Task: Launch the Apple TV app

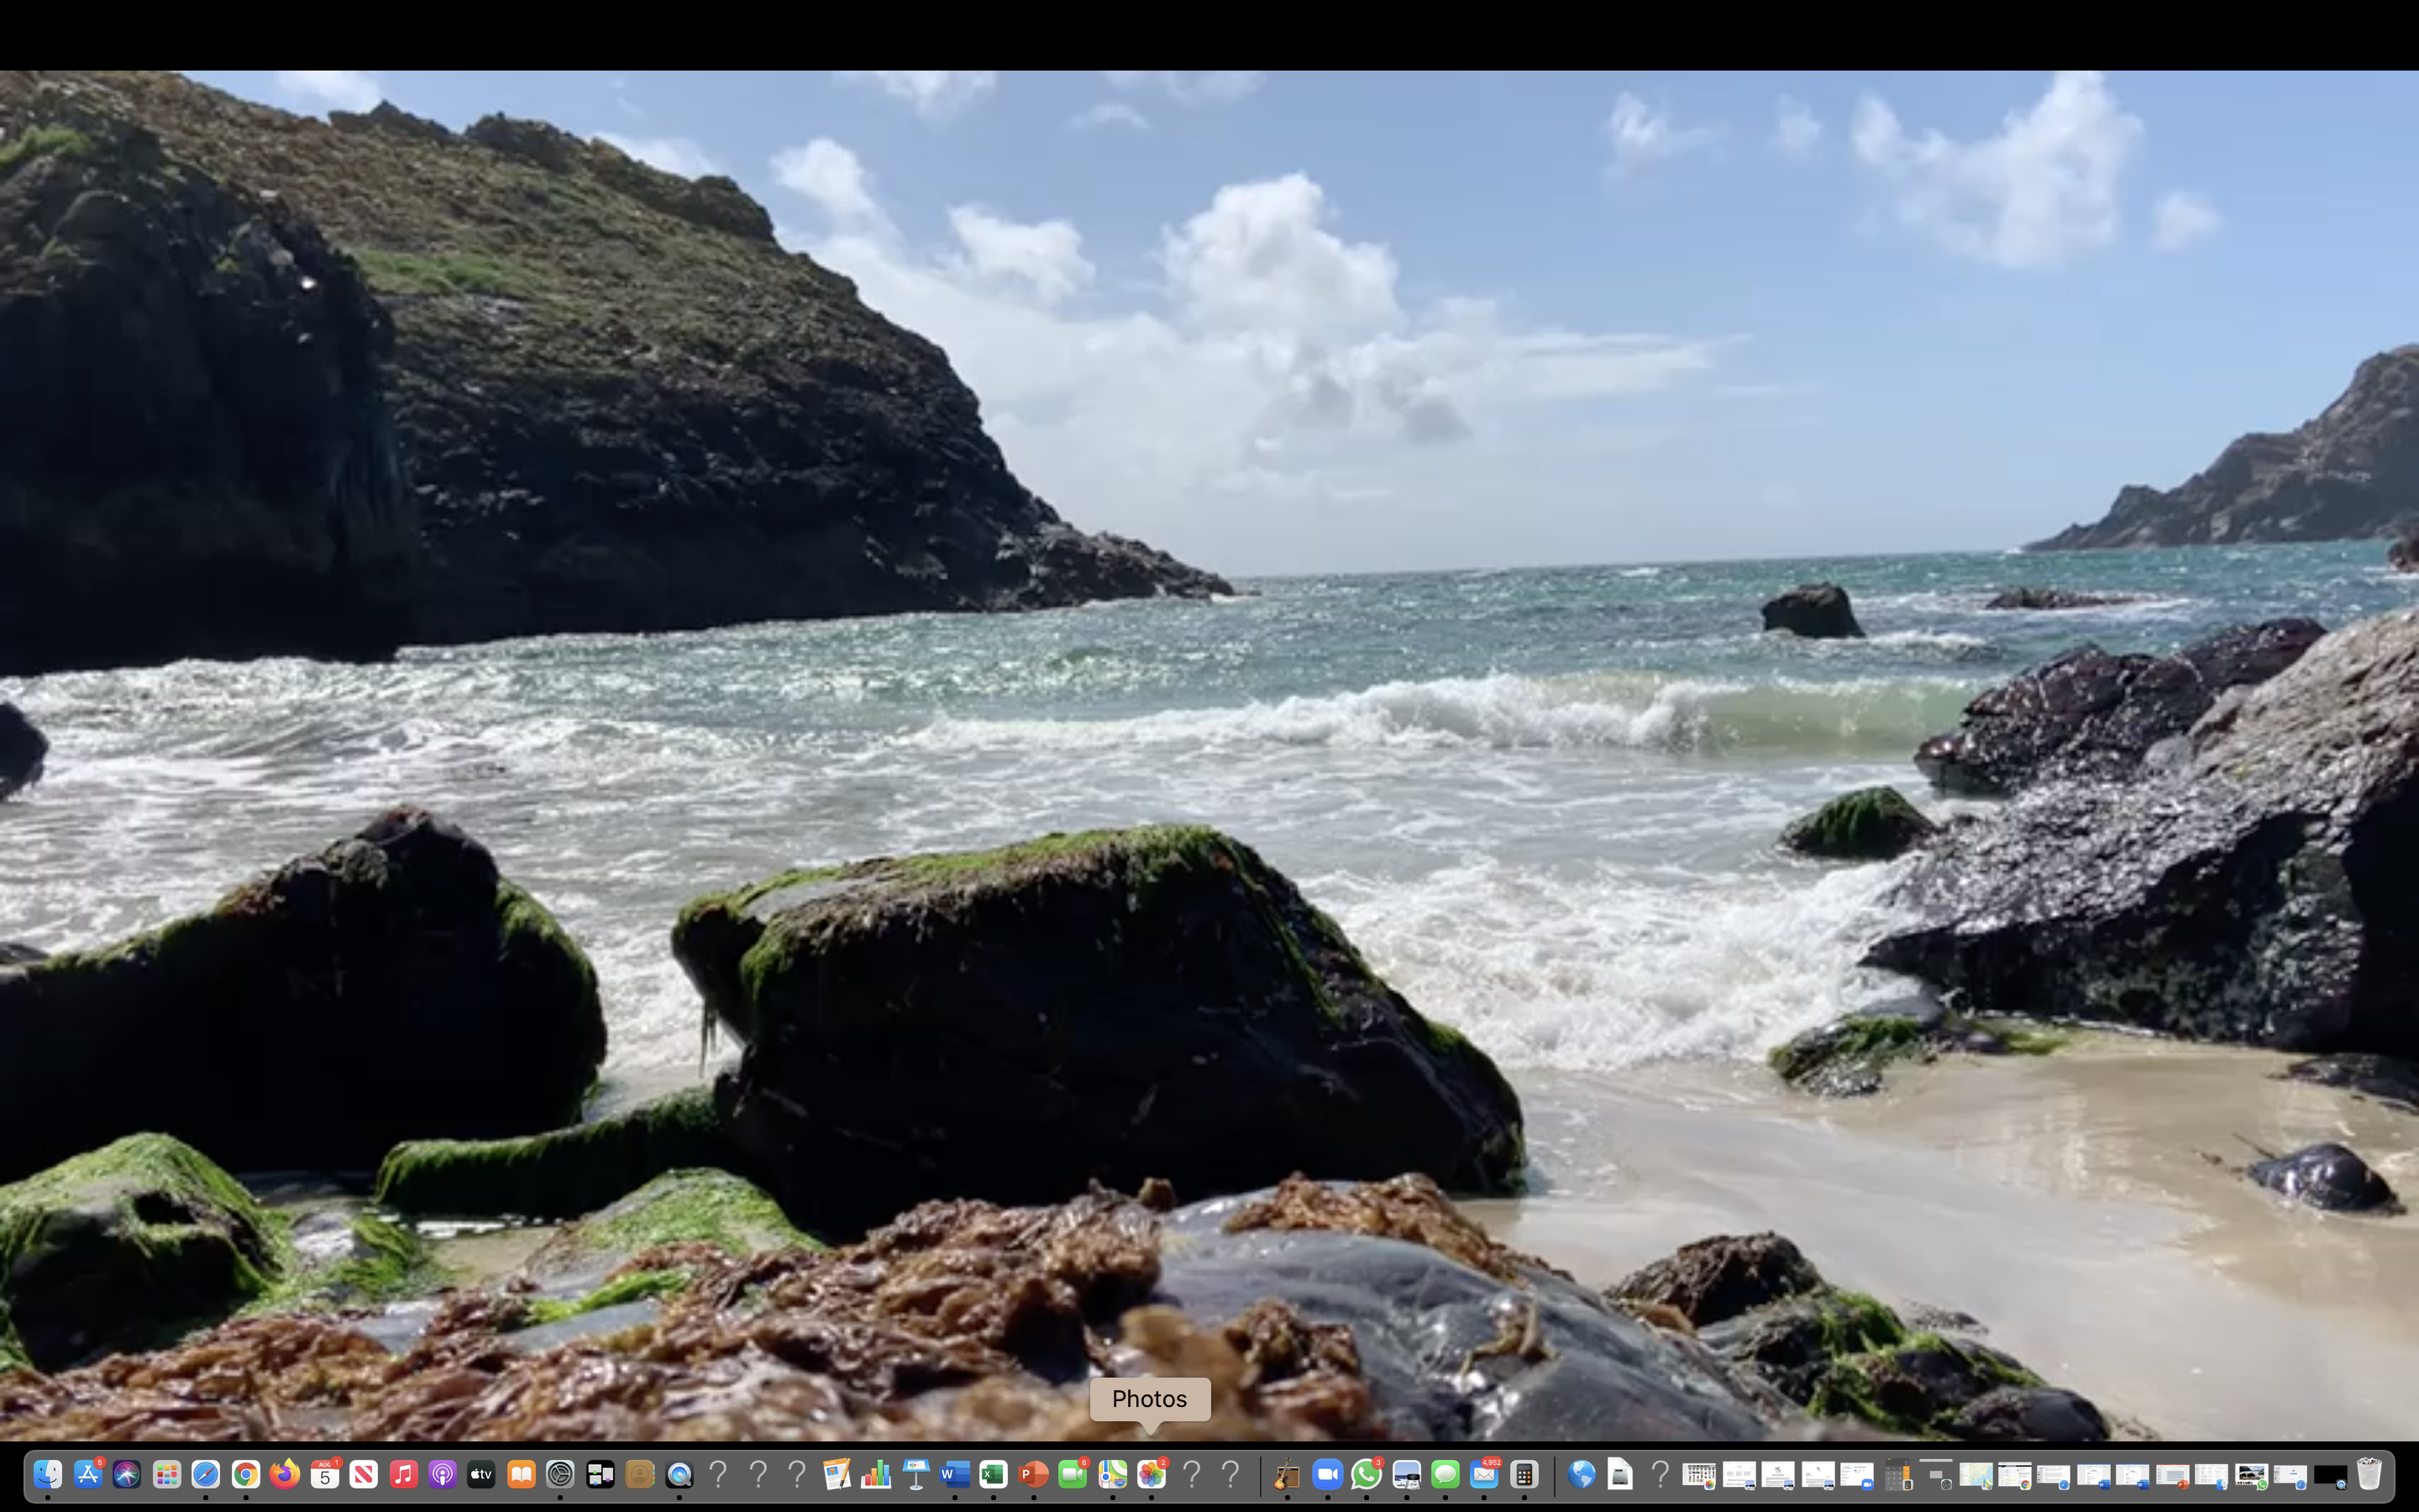Action: click(480, 1474)
